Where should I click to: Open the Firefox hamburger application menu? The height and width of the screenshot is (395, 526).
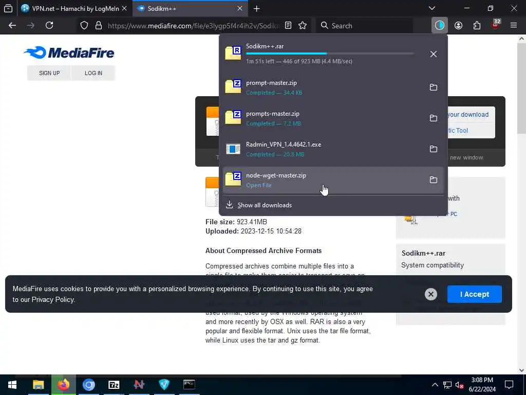click(514, 26)
